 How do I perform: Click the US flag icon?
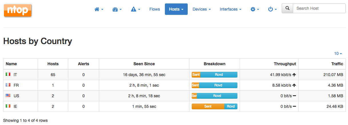coord(8,96)
